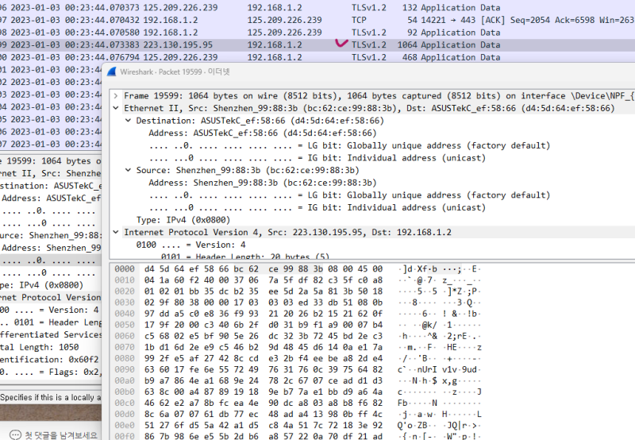Select Destination IG bit unicast row
This screenshot has width=635, height=440.
point(317,158)
